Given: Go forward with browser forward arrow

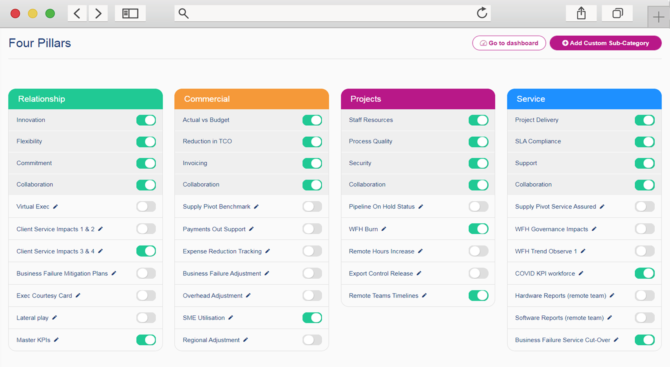Looking at the screenshot, I should click(98, 13).
